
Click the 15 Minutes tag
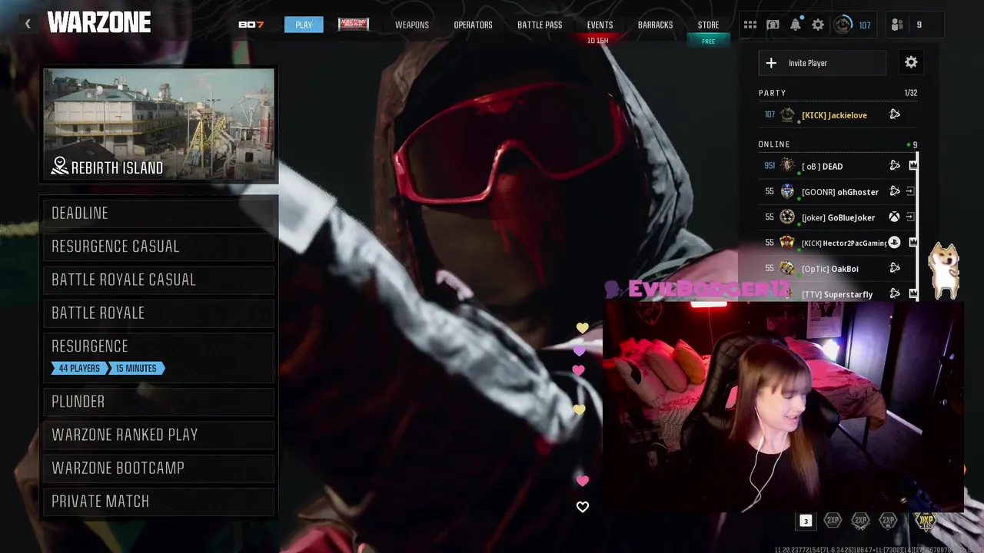pyautogui.click(x=136, y=368)
